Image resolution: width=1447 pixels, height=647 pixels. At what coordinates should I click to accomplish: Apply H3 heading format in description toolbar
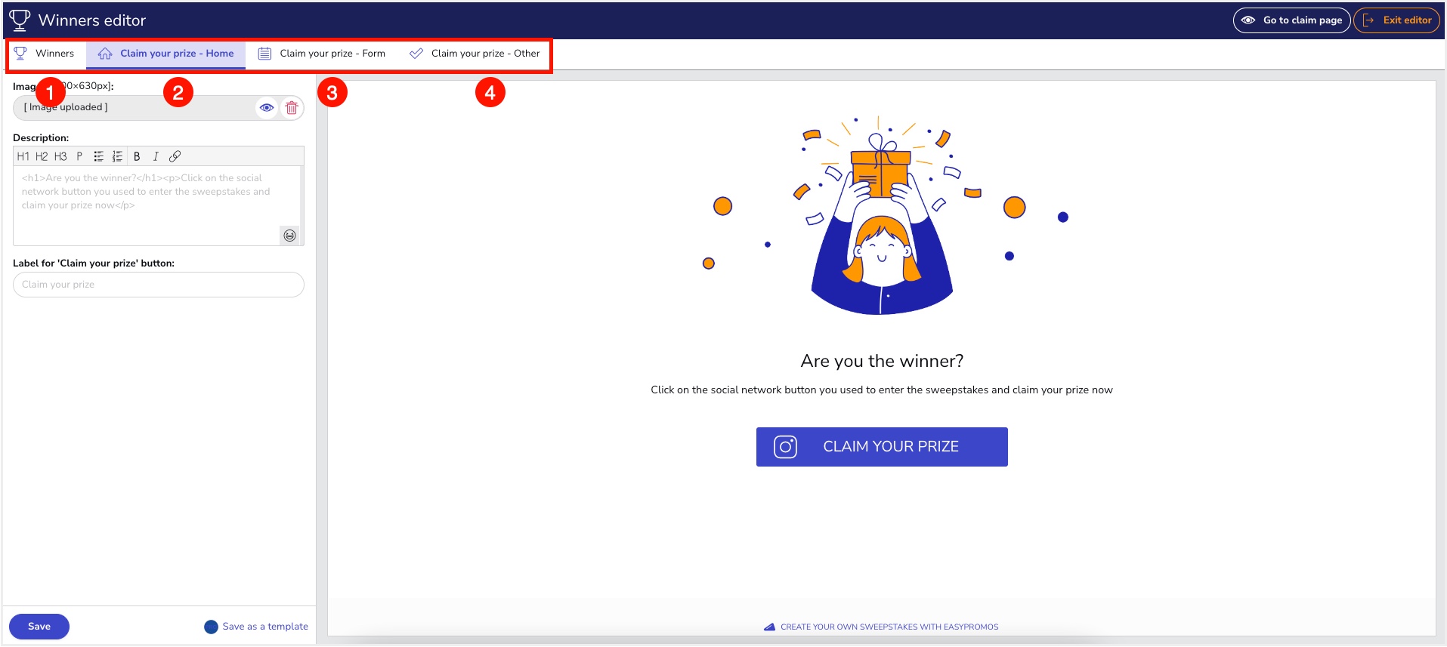click(60, 156)
